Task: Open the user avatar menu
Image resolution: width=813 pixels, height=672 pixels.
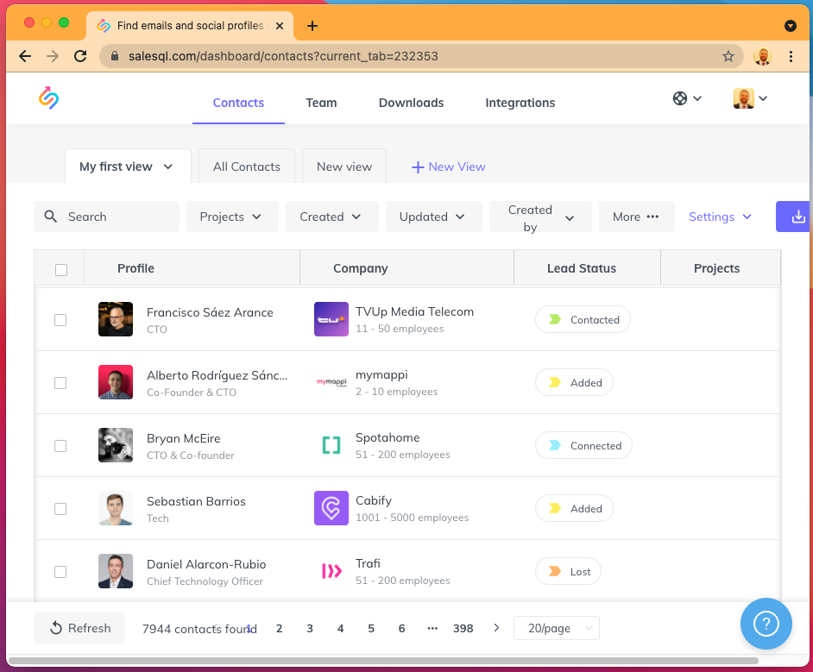Action: point(744,98)
